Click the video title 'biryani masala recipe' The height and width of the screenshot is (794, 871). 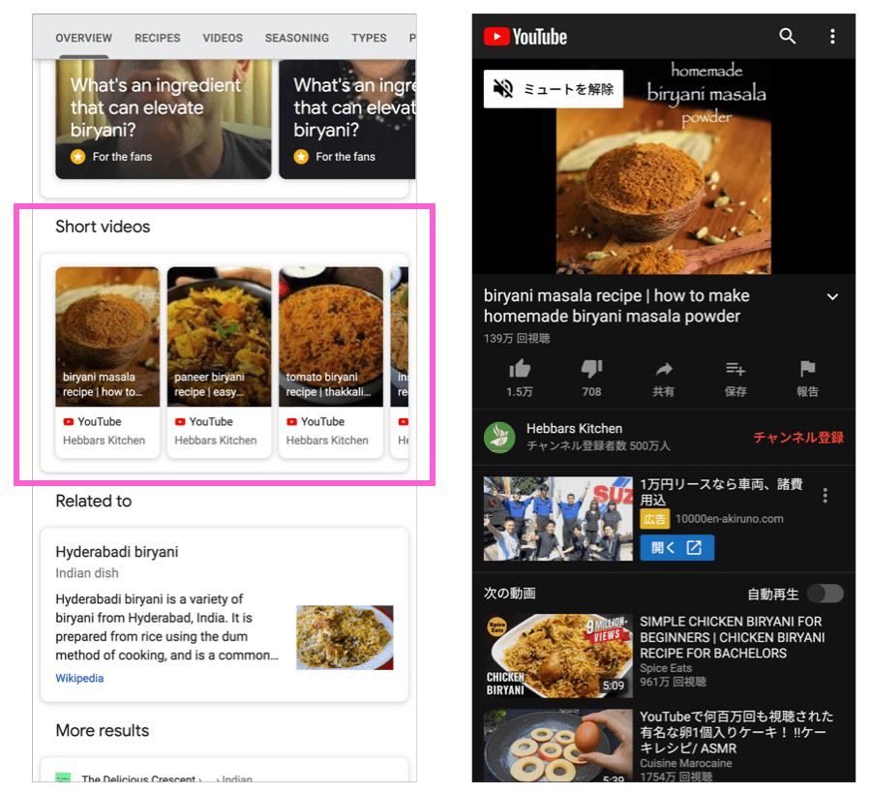point(616,306)
